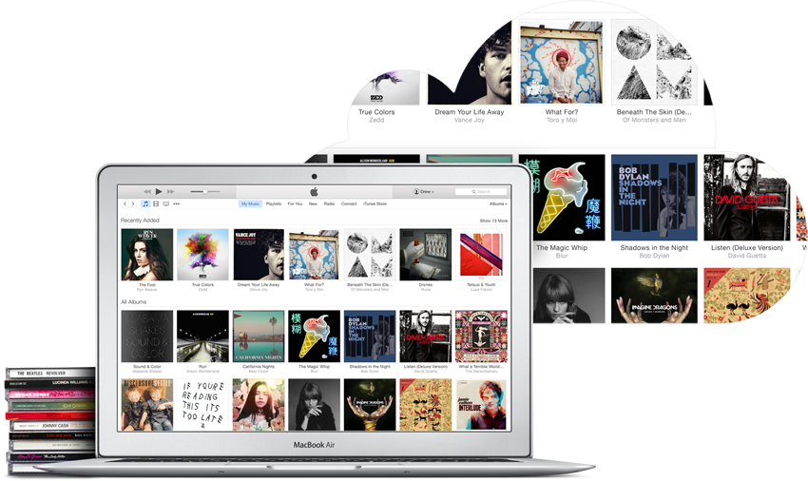Adjust the iTunes volume slider
808x481 pixels.
203,192
